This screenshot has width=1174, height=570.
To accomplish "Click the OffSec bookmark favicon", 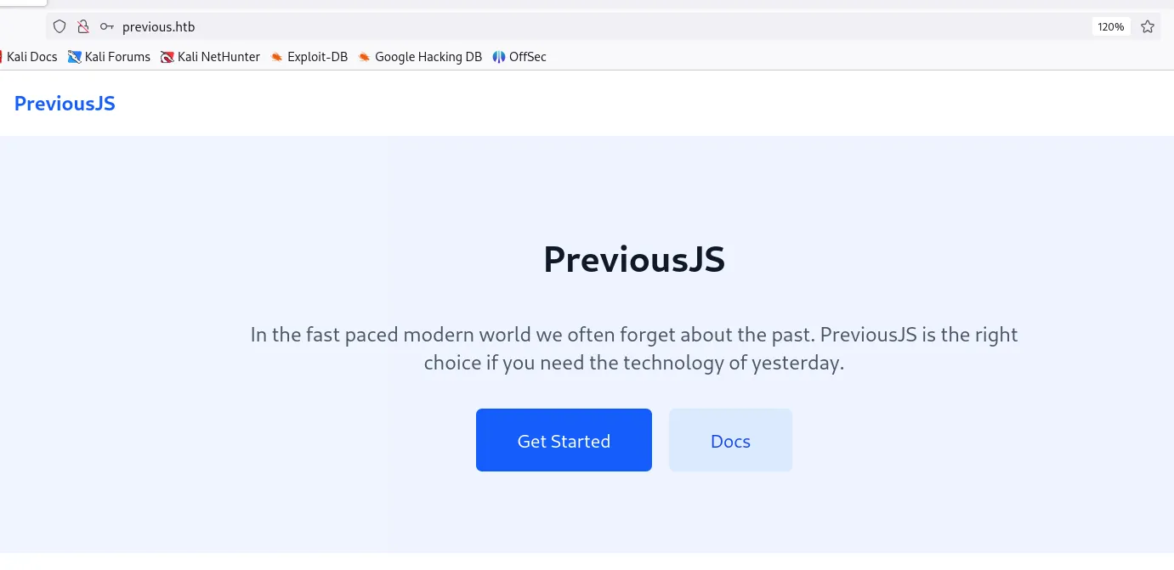I will [x=499, y=57].
